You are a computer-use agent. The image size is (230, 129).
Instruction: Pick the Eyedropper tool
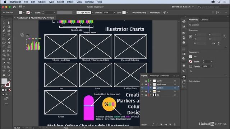tap(4, 63)
